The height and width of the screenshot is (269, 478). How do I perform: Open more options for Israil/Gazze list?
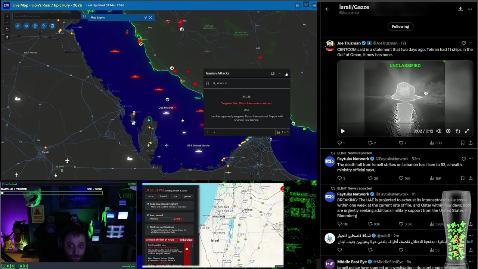pos(470,9)
